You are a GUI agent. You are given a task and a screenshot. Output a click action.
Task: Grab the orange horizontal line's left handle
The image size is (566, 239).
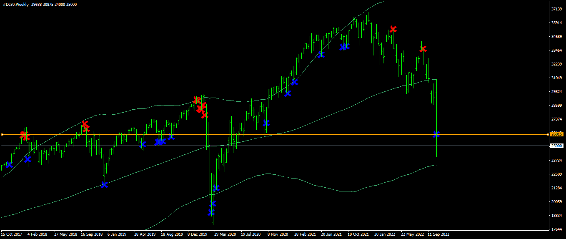2,134
